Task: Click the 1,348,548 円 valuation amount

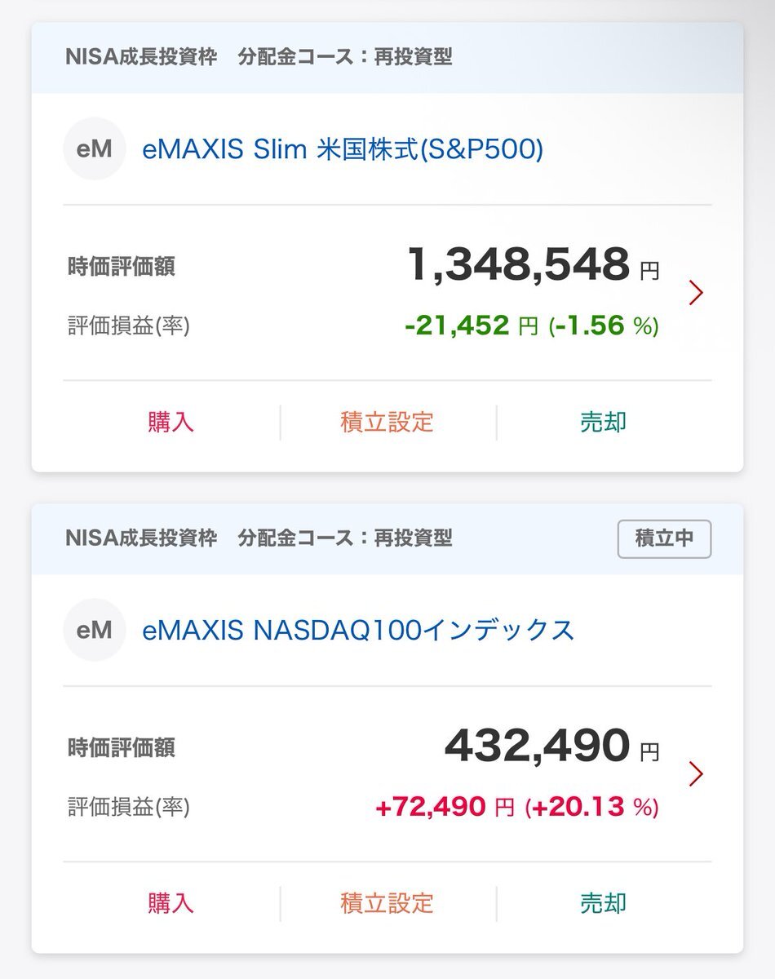Action: tap(532, 265)
